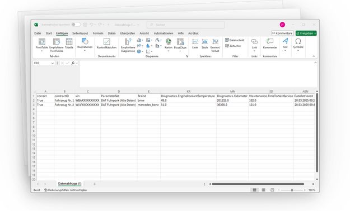Image resolution: width=350 pixels, height=211 pixels.
Task: Open the Daten ribbon tab
Action: [111, 33]
